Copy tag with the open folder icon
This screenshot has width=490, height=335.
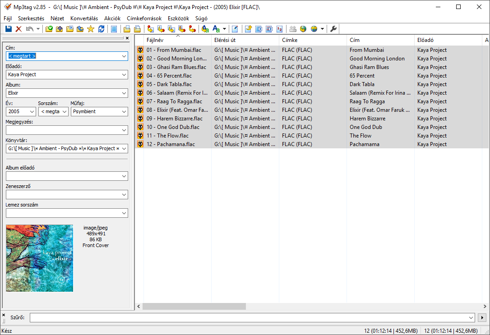[x=127, y=29]
